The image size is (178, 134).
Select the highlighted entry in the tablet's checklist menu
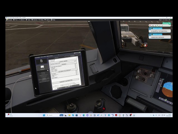pos(44,79)
